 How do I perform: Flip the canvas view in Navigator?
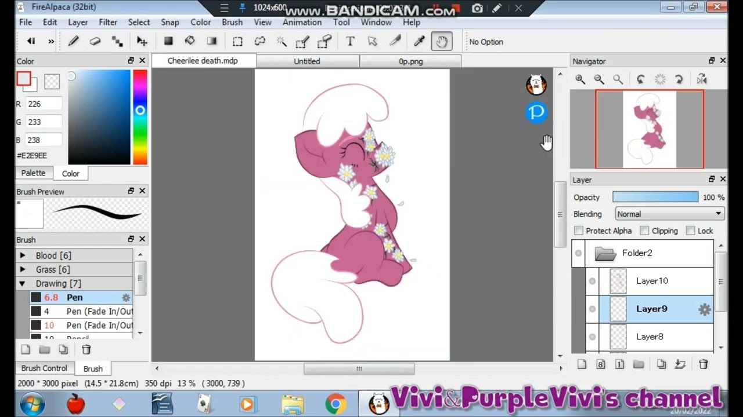coord(701,79)
